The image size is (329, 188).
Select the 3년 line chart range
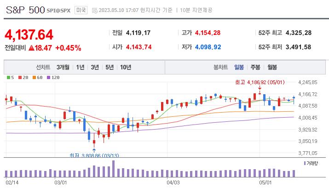click(95, 67)
